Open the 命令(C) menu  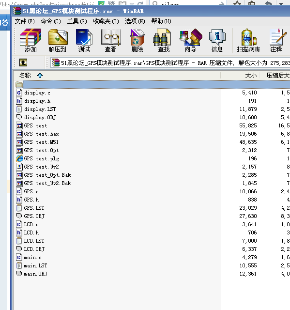[51, 21]
